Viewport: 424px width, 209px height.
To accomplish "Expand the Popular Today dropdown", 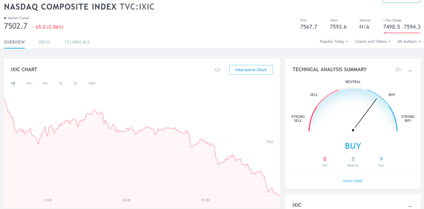I will pyautogui.click(x=334, y=41).
